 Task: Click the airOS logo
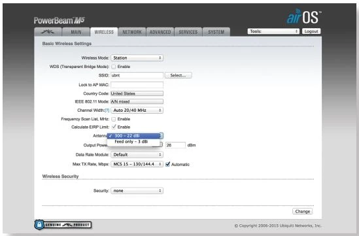[303, 16]
